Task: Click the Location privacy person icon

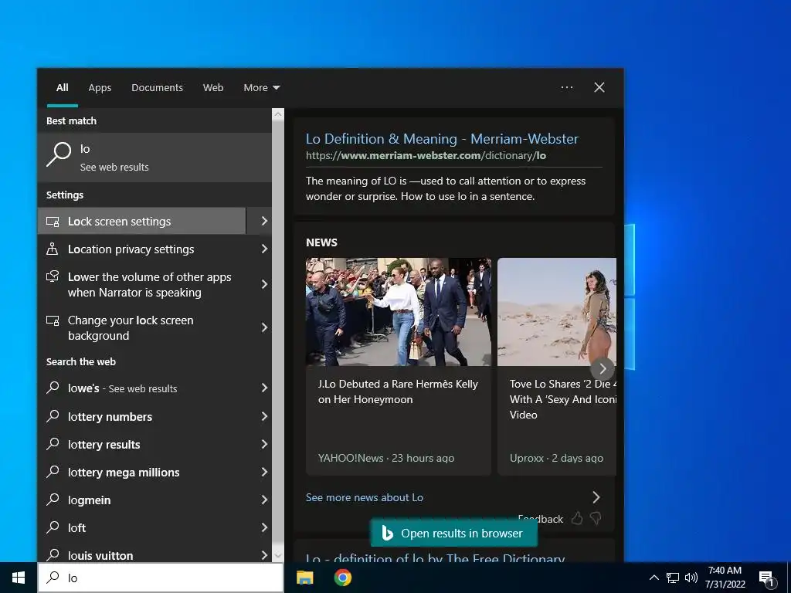Action: click(x=52, y=249)
